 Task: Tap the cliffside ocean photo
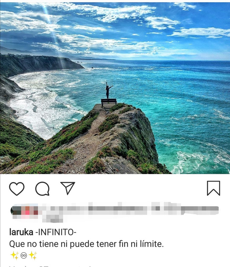click(115, 88)
